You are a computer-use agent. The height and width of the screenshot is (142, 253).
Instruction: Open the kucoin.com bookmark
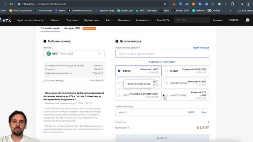pyautogui.click(x=125, y=11)
